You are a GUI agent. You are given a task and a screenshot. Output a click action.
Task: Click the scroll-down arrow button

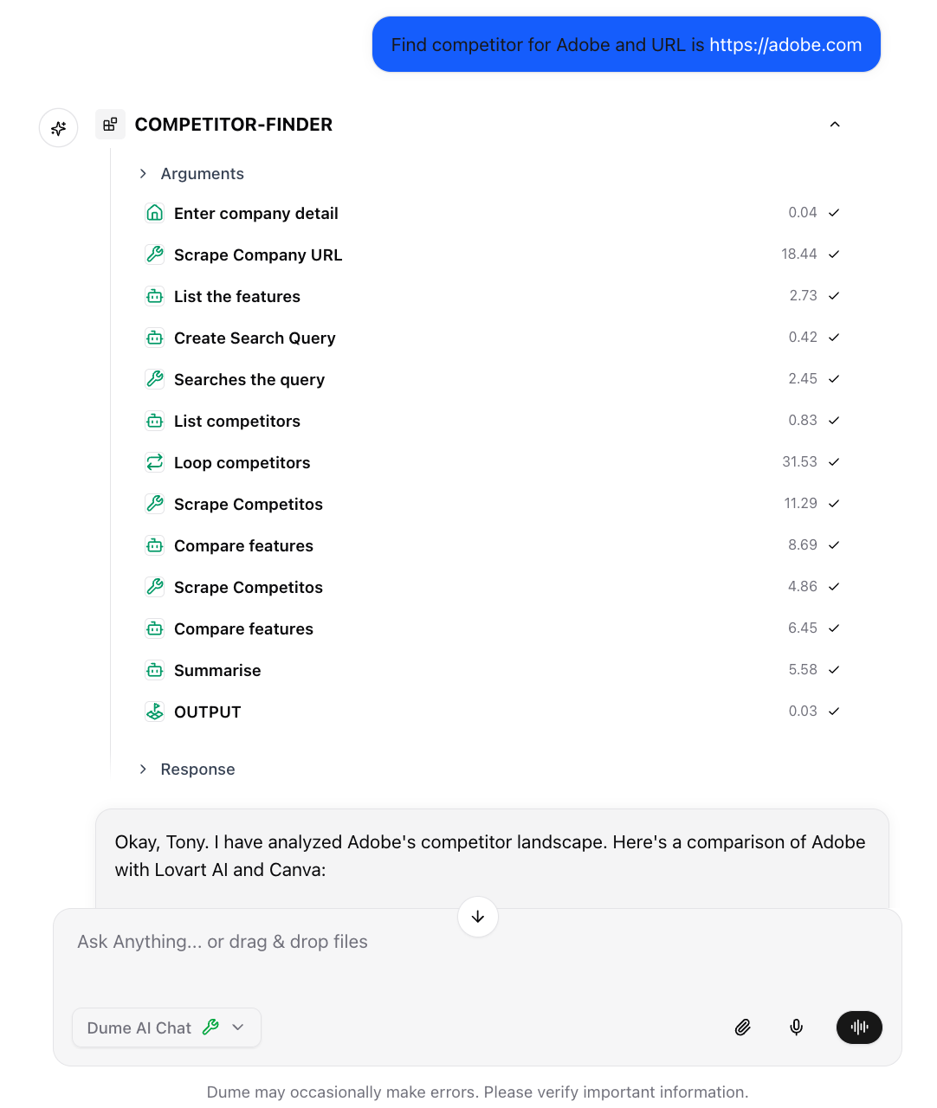click(x=477, y=917)
